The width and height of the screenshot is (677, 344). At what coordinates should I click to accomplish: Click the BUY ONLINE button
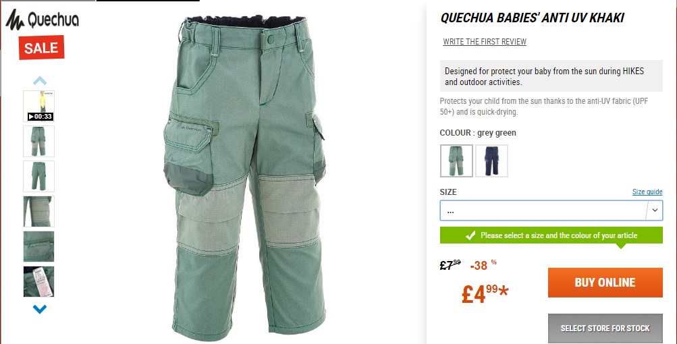point(605,282)
